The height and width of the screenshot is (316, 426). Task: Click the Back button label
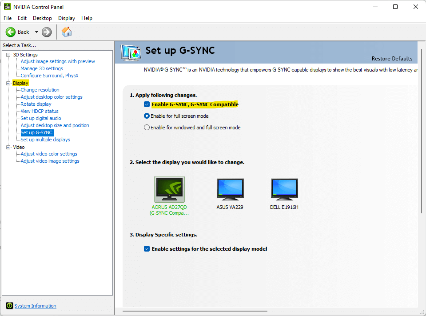tap(24, 32)
